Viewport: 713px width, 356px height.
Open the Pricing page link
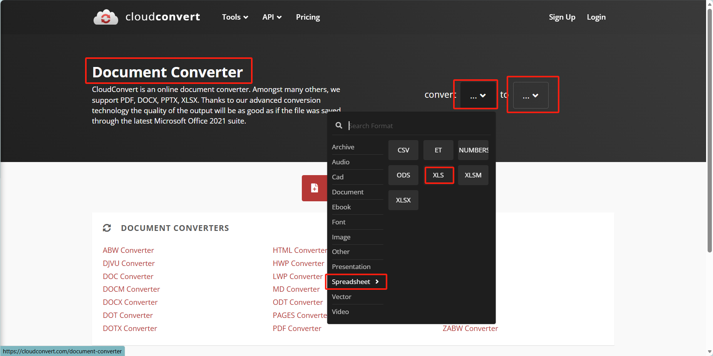click(x=308, y=17)
